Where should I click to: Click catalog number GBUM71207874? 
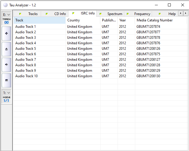[x=148, y=27]
